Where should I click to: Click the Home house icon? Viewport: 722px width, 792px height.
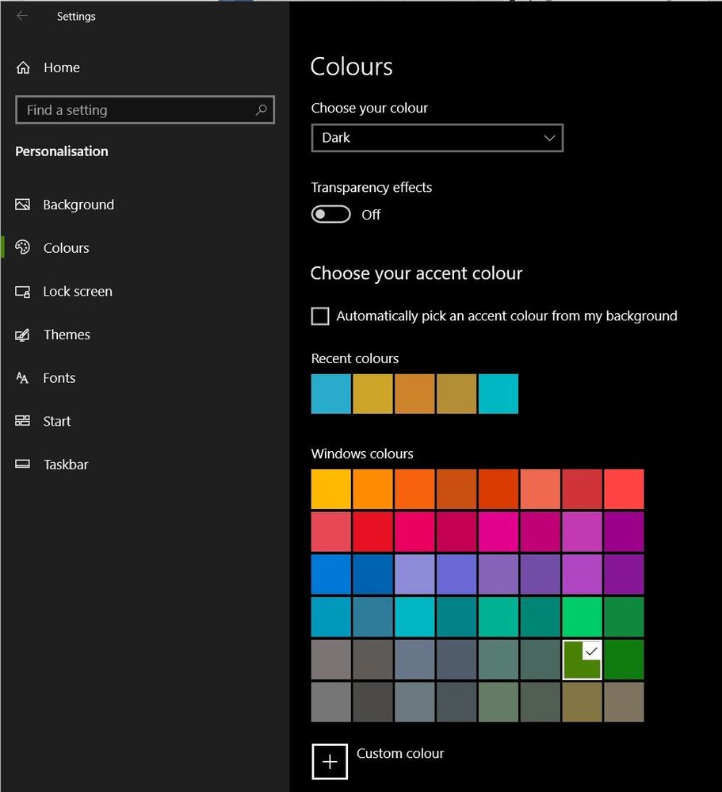(23, 67)
